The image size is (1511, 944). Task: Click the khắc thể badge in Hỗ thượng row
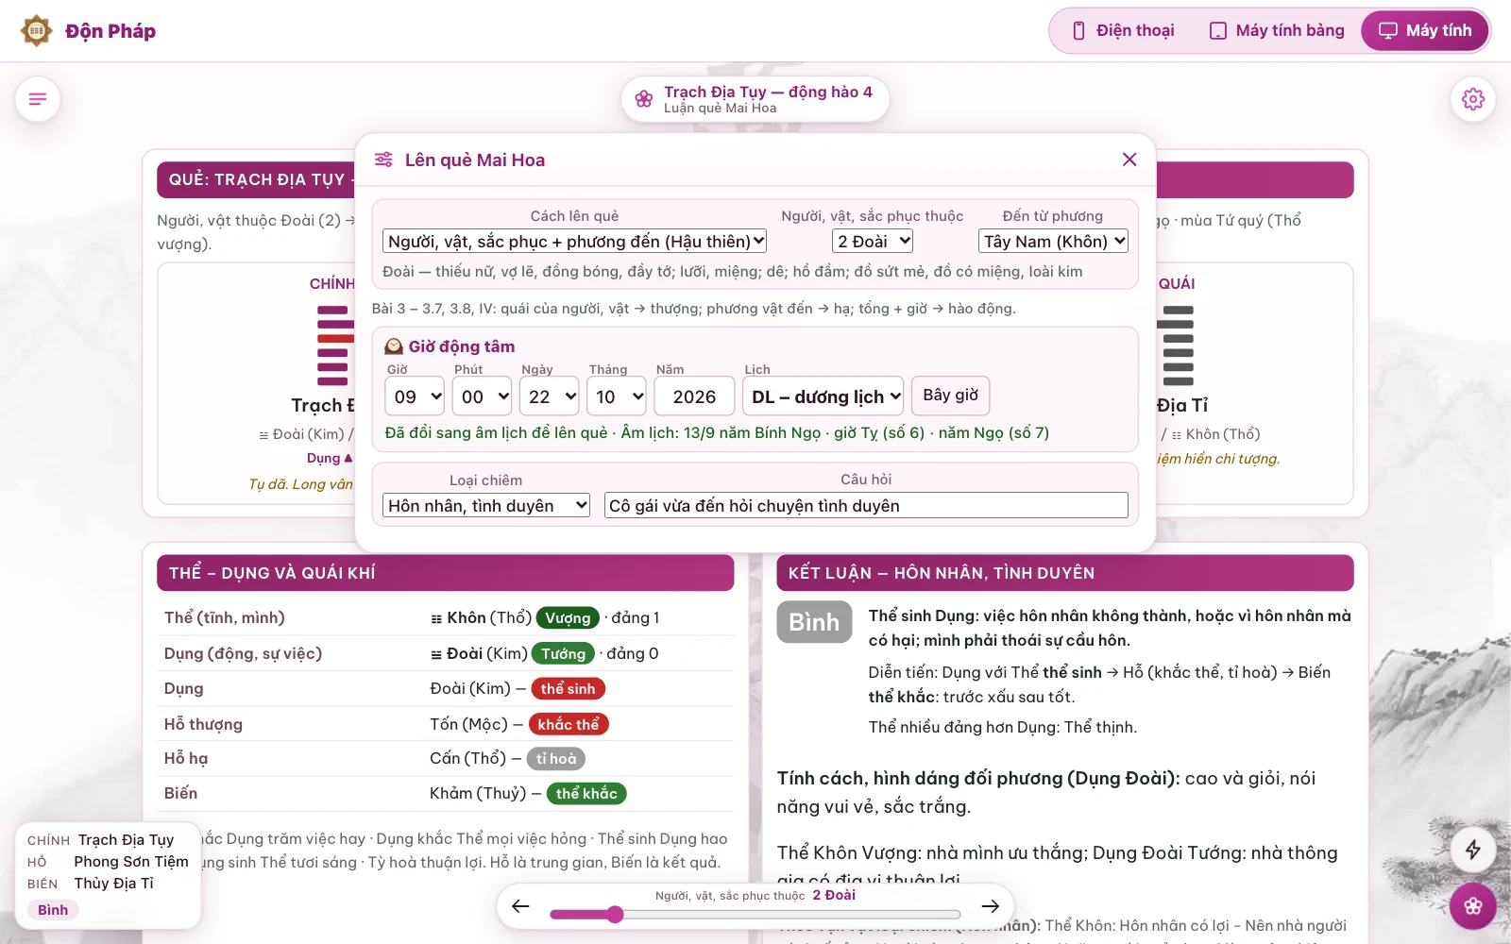point(569,724)
